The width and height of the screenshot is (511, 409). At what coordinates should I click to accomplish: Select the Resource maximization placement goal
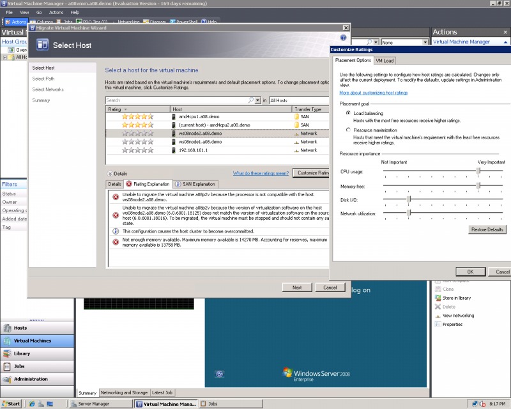pyautogui.click(x=348, y=130)
